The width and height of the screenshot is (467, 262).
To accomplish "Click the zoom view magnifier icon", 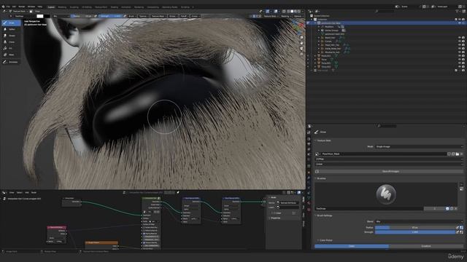I will point(301,37).
